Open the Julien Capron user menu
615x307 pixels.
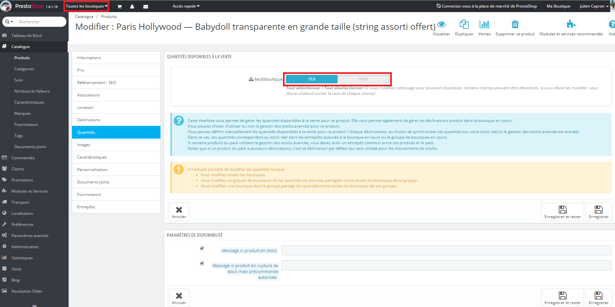pyautogui.click(x=594, y=6)
